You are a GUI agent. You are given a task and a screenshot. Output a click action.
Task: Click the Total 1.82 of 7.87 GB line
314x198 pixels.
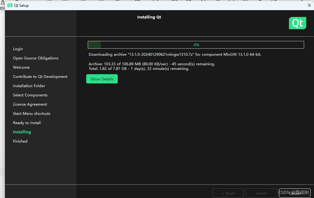pyautogui.click(x=139, y=69)
